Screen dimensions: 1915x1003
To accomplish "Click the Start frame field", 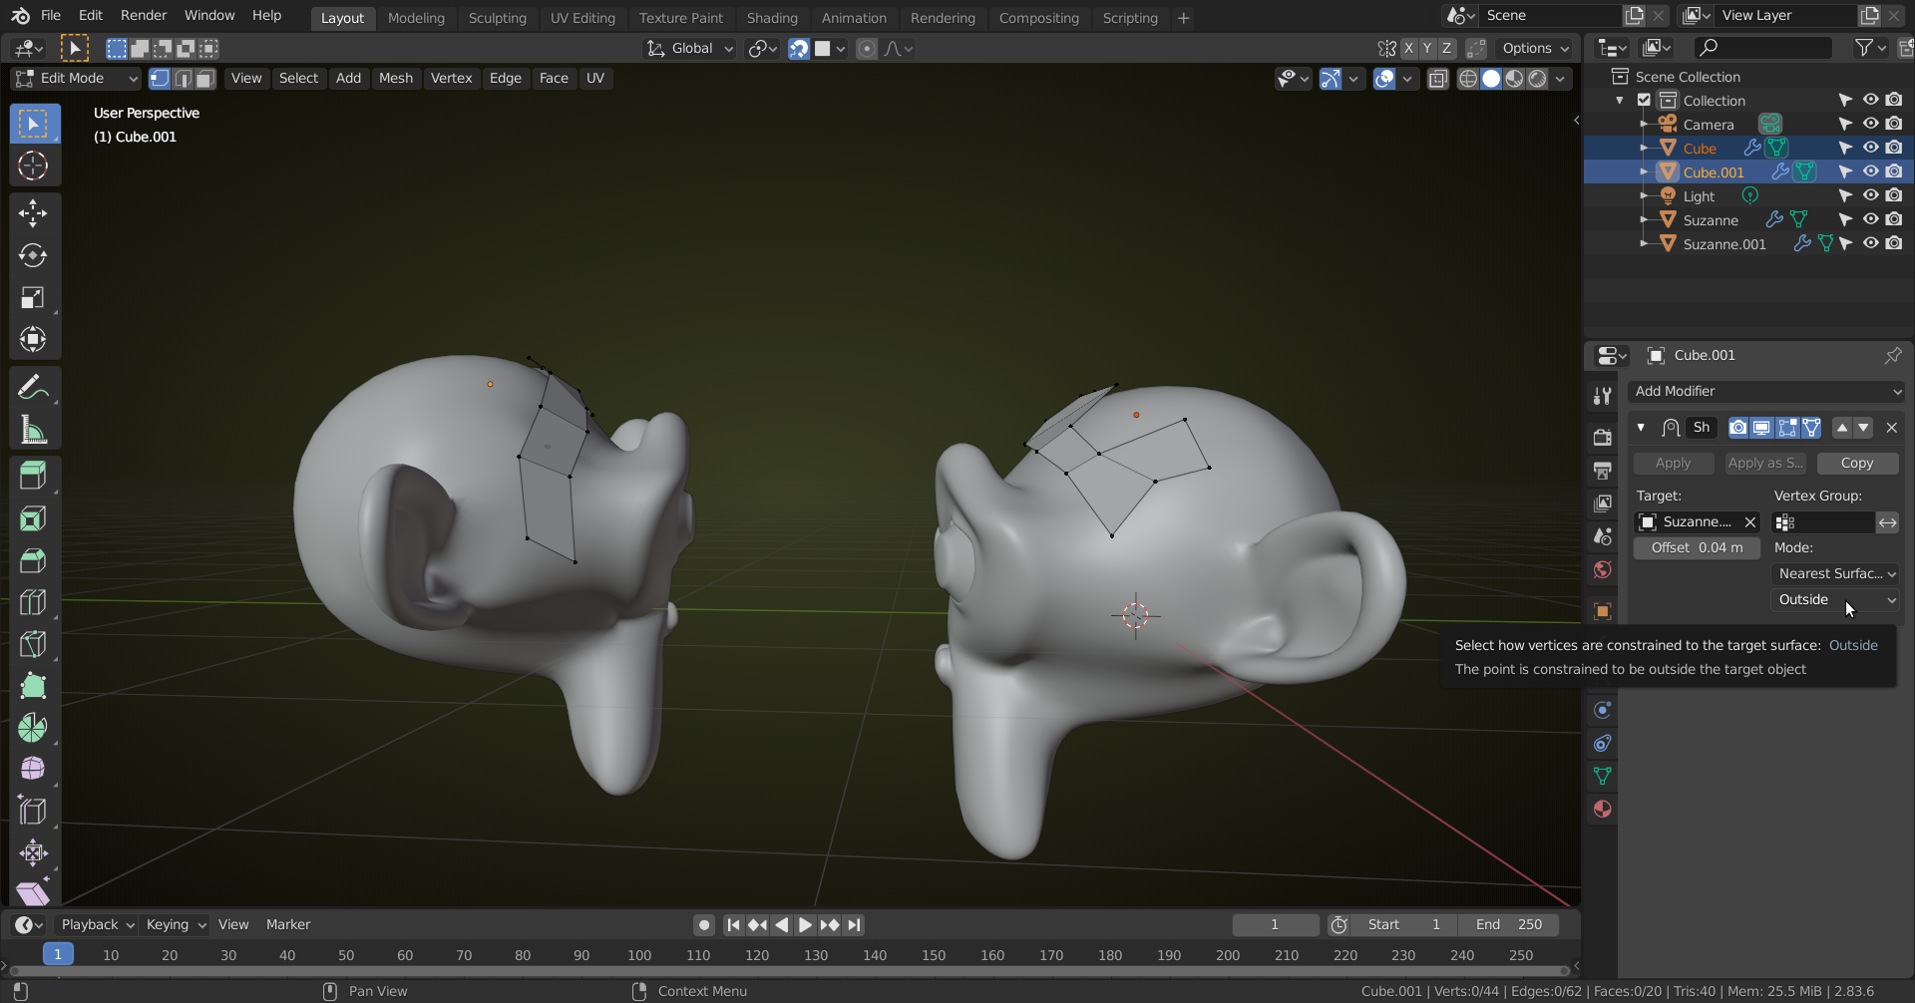I will pos(1403,924).
